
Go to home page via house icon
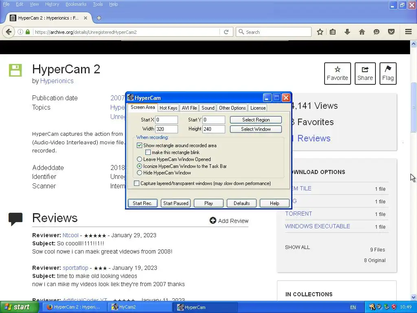coord(362,32)
